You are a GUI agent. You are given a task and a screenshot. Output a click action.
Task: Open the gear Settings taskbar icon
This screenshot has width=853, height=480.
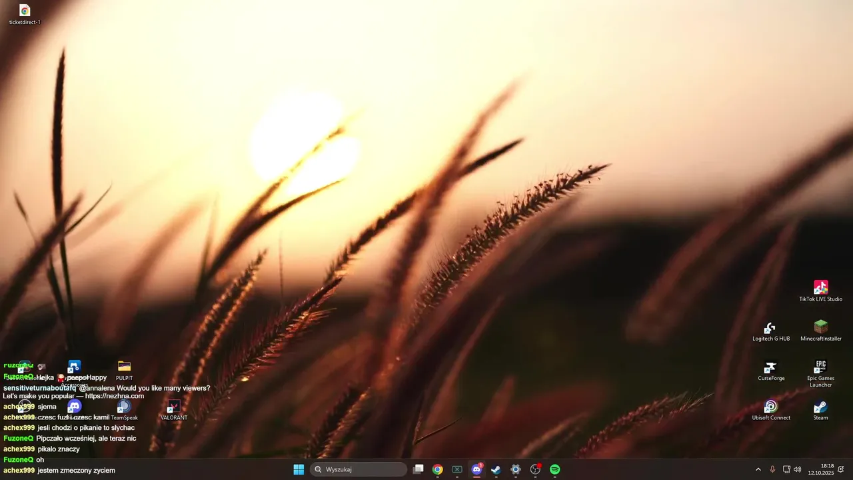(x=515, y=469)
